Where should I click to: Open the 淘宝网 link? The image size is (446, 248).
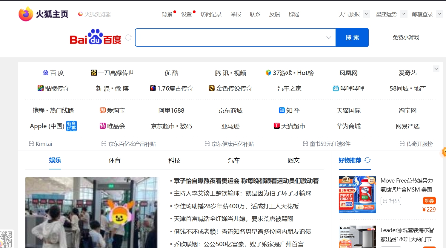click(x=407, y=111)
